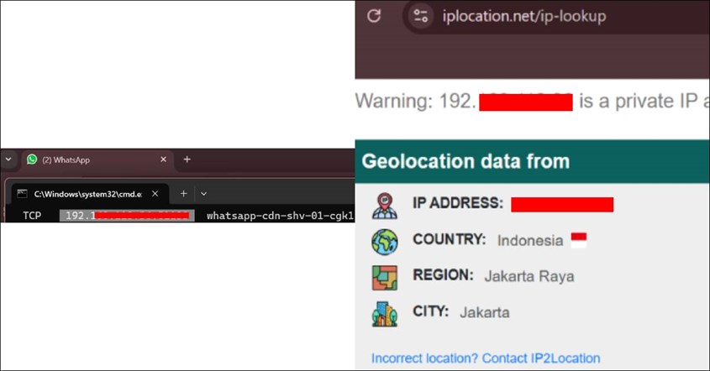Open site information icon beside URL
Image resolution: width=710 pixels, height=371 pixels.
point(421,16)
